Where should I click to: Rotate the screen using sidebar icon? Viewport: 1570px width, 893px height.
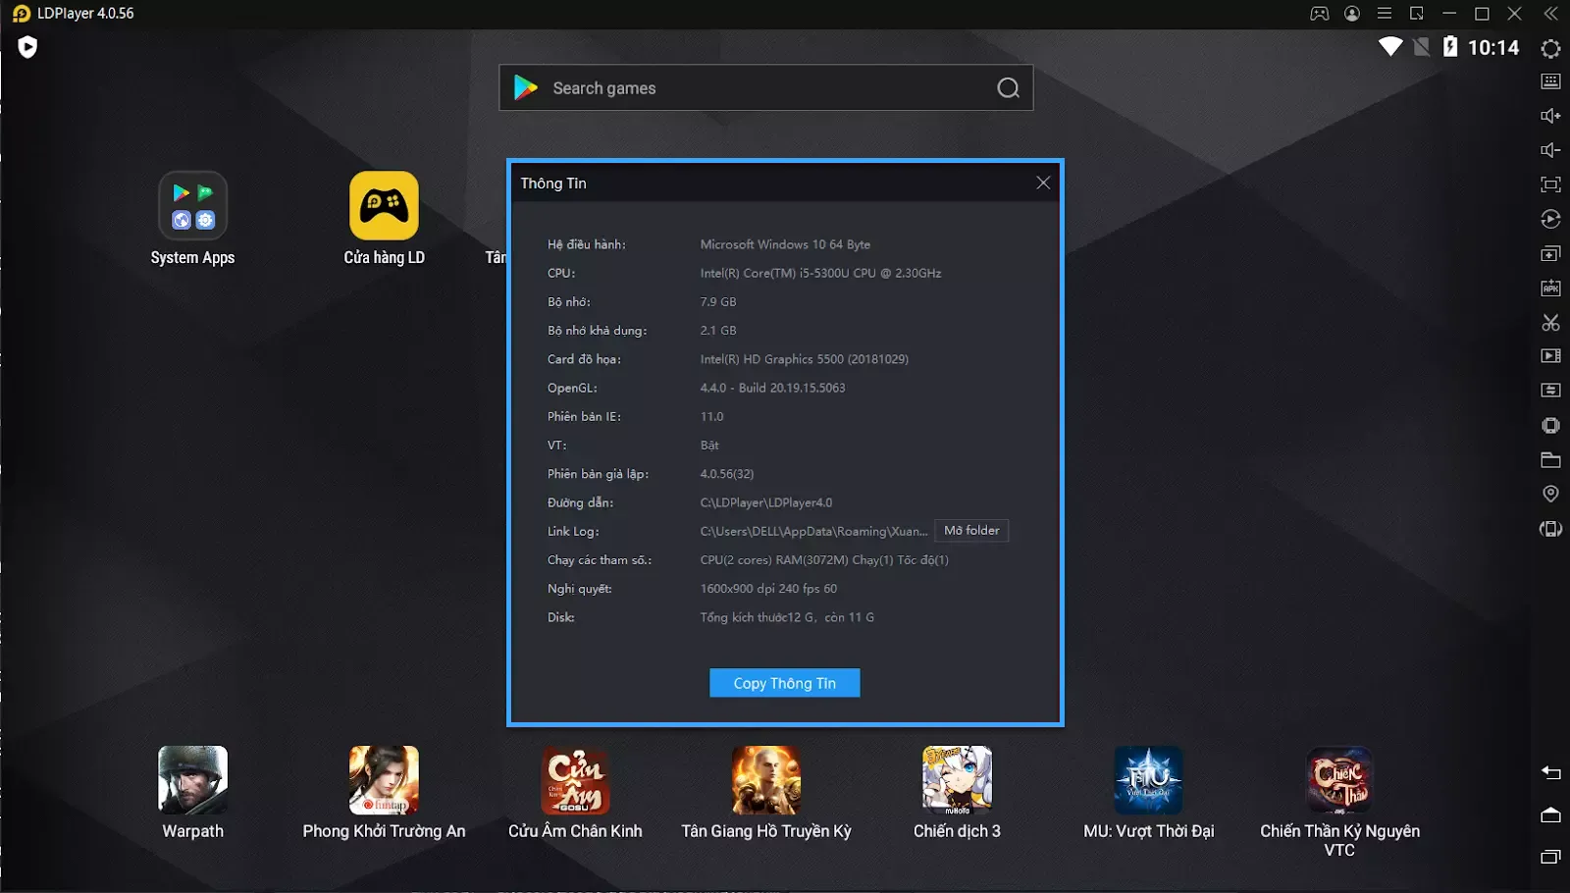(x=1550, y=529)
